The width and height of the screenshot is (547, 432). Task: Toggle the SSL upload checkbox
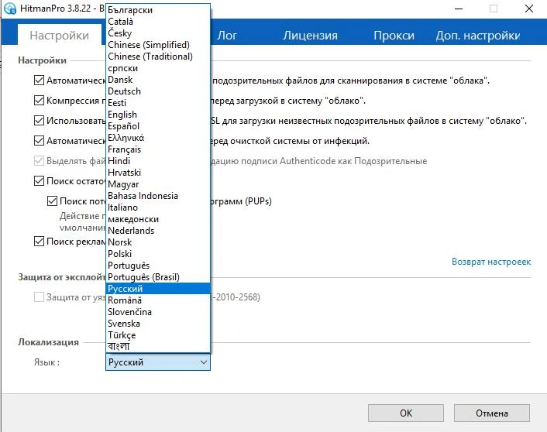point(39,121)
